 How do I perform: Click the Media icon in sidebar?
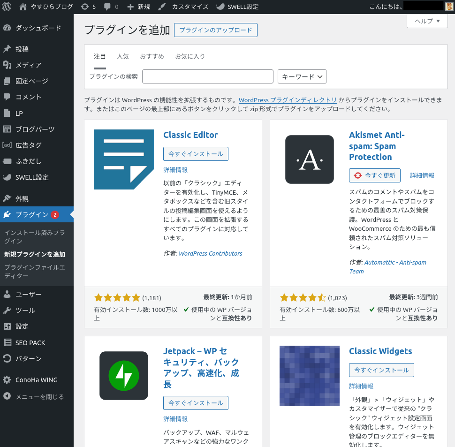(7, 65)
